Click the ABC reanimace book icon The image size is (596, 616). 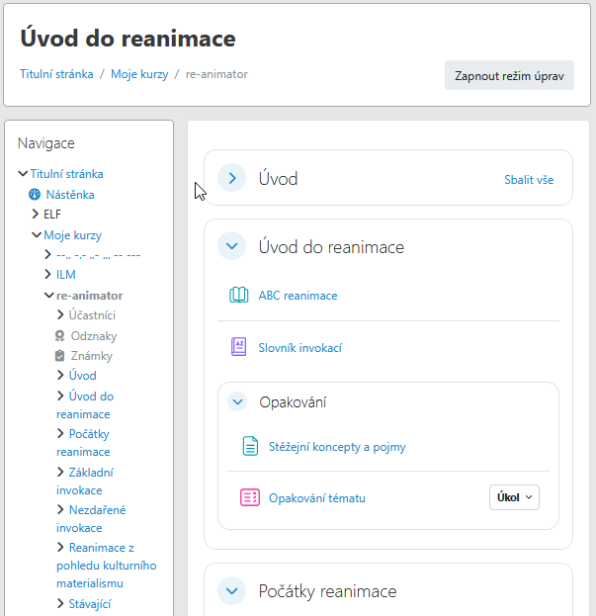[x=238, y=295]
